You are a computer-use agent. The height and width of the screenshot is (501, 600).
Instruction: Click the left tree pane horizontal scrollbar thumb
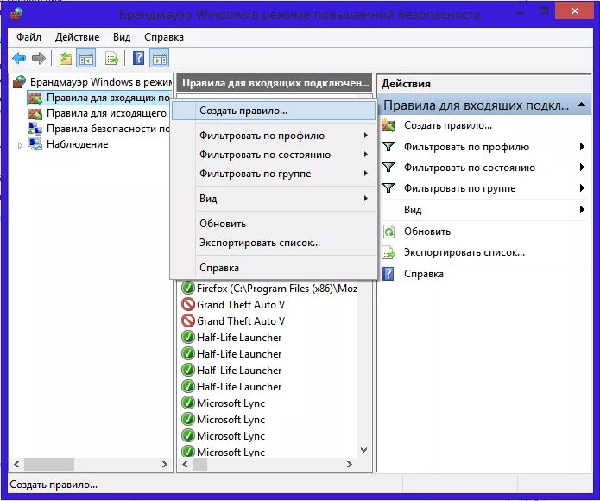point(49,464)
